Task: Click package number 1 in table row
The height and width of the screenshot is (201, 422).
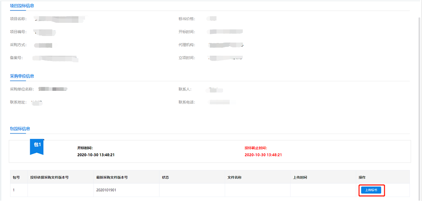Action: [x=14, y=190]
